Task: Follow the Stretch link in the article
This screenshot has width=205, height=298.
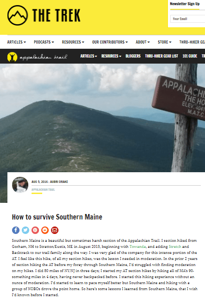Action: [x=175, y=246]
